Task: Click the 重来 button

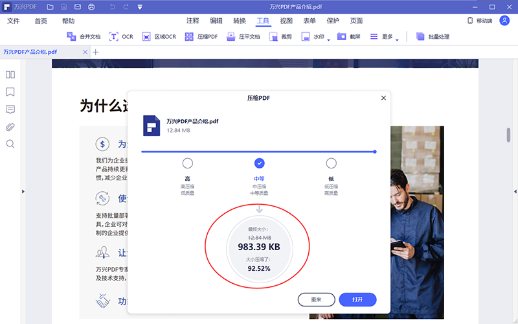Action: [316, 299]
